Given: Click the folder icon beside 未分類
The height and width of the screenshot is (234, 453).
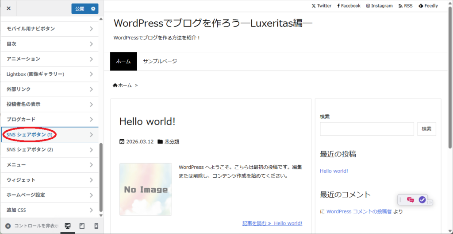Looking at the screenshot, I should pyautogui.click(x=160, y=142).
